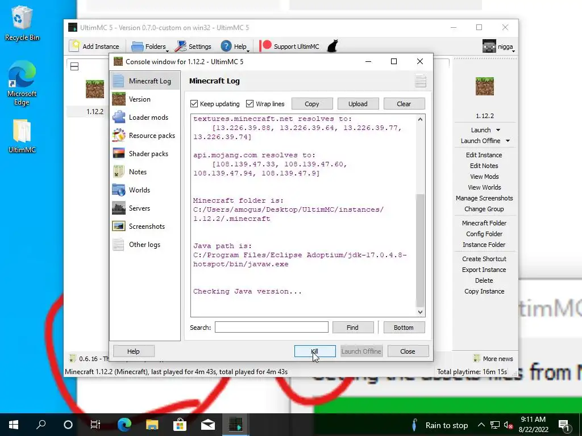
Task: Click into the Search input field
Action: click(271, 328)
